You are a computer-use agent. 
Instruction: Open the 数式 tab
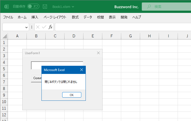click(x=75, y=17)
